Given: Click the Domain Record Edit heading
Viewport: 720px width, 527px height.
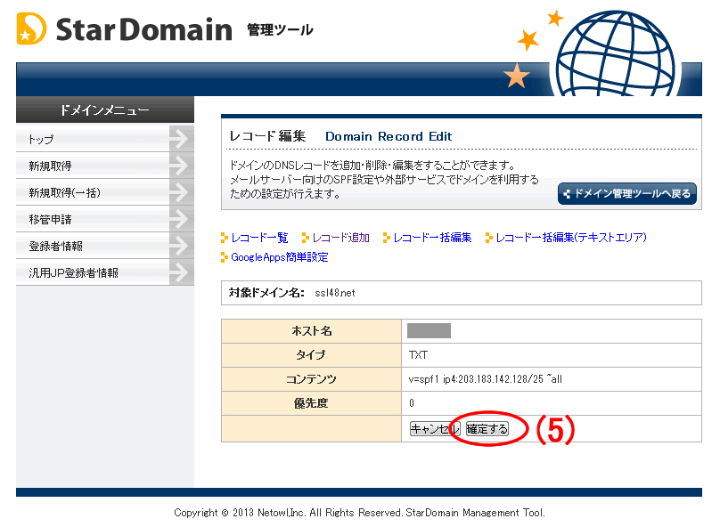Looking at the screenshot, I should [389, 136].
